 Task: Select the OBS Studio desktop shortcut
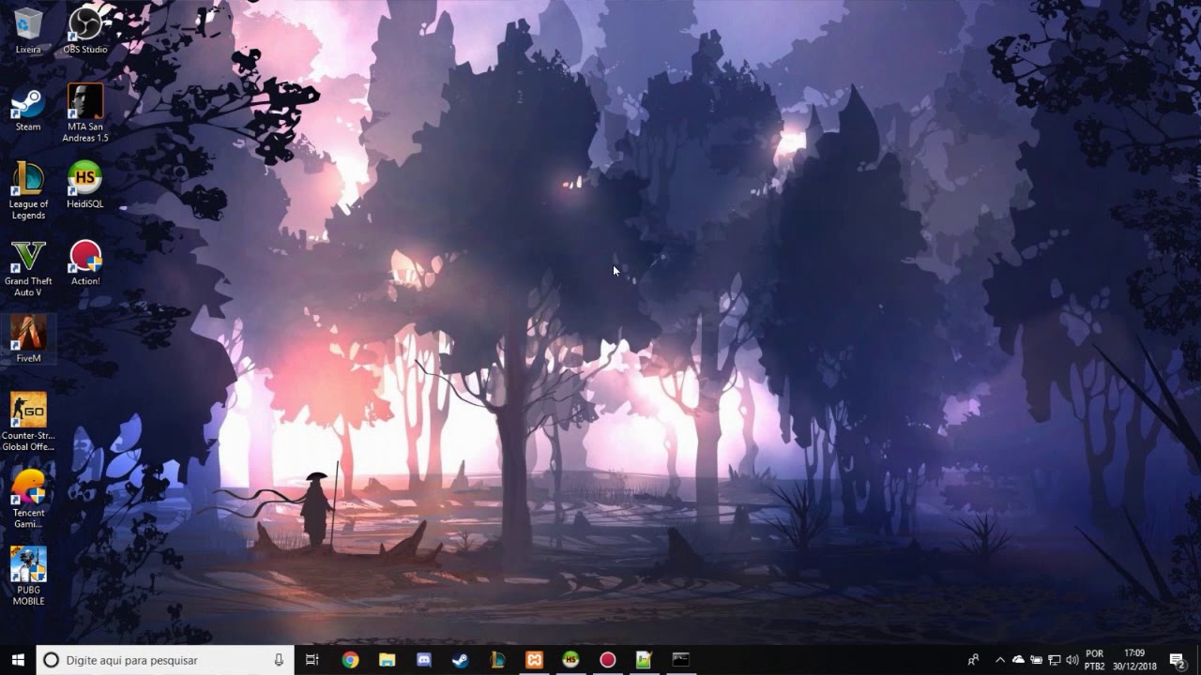click(85, 30)
